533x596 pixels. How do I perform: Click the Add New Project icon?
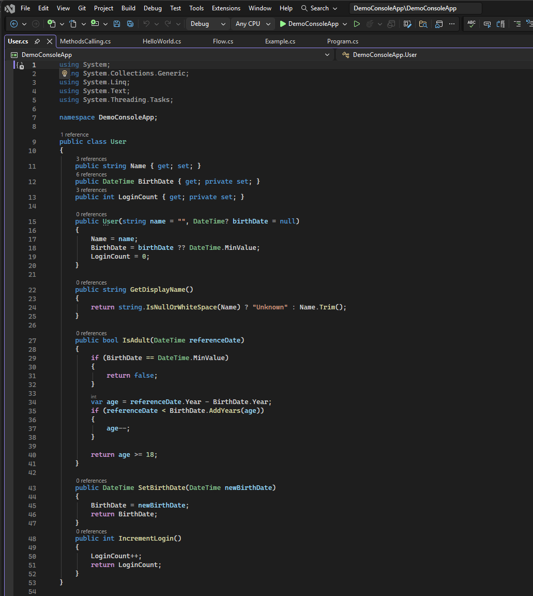(95, 24)
